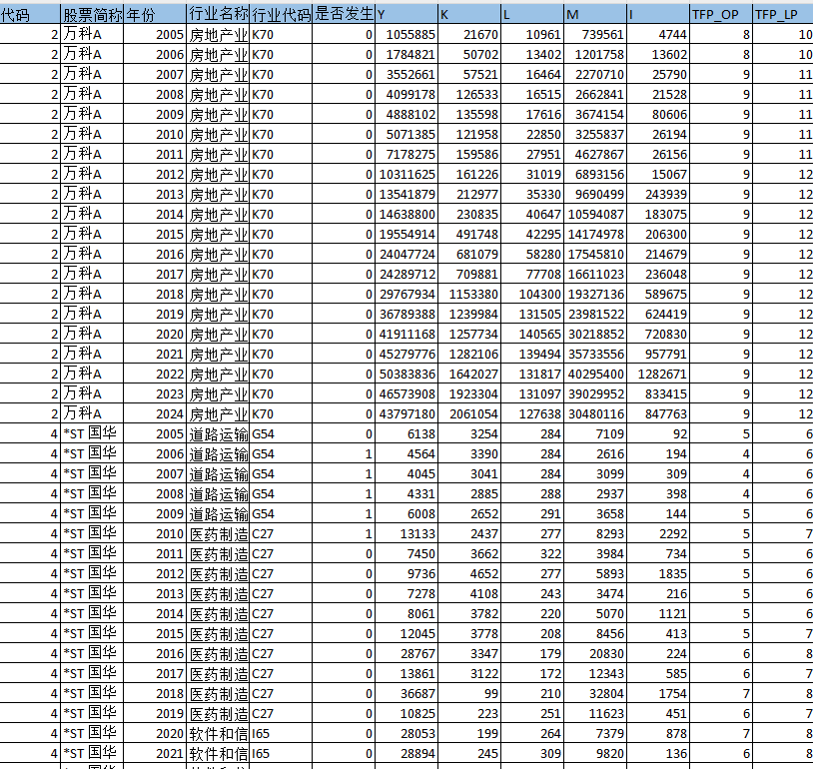Select the 是否发生 column header
The width and height of the screenshot is (813, 769).
(x=344, y=14)
